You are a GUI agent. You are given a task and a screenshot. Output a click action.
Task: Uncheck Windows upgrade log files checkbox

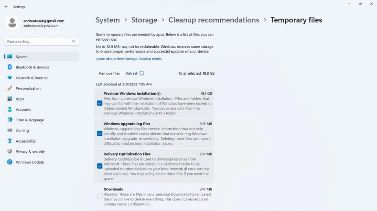tap(99, 133)
